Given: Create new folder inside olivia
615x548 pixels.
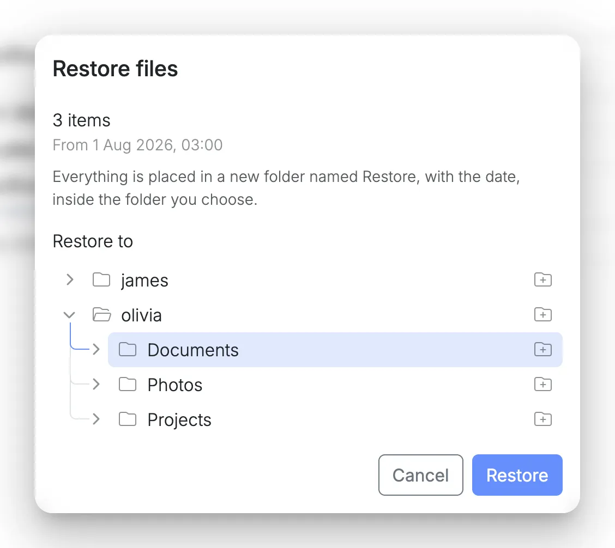Looking at the screenshot, I should (543, 315).
